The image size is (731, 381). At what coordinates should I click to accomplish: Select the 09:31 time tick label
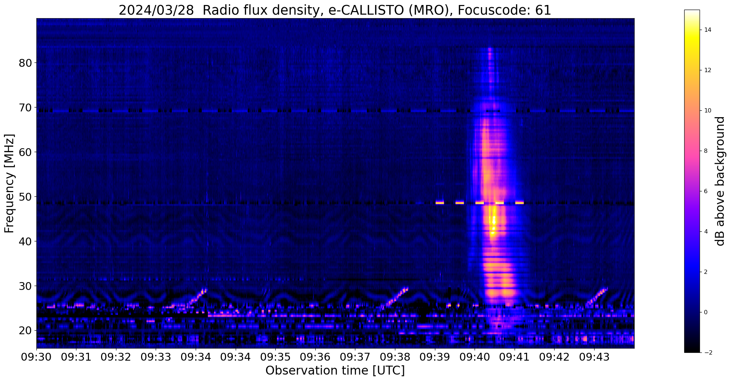tap(76, 357)
